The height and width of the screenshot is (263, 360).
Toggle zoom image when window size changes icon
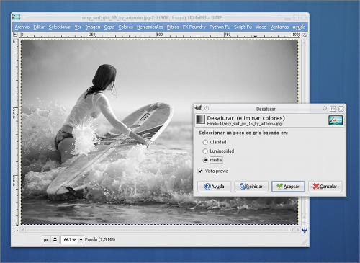305,35
